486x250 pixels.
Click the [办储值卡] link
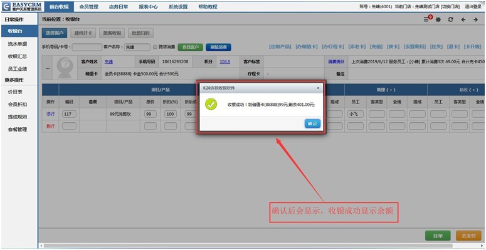[307, 46]
